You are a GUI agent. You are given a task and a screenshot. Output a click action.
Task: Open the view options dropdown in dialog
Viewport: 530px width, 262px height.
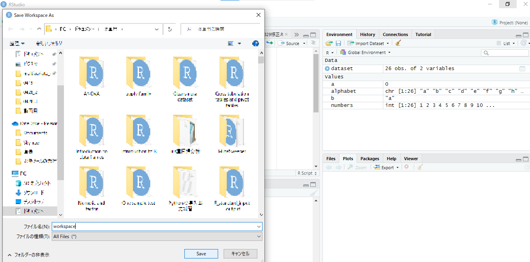pos(239,43)
